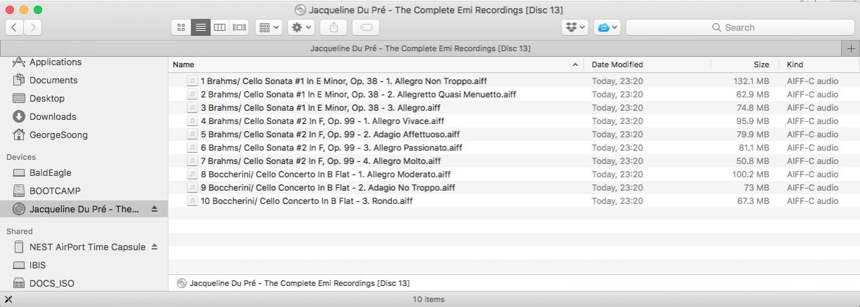Click the Edit Tags button
The height and width of the screenshot is (307, 860).
[x=365, y=27]
